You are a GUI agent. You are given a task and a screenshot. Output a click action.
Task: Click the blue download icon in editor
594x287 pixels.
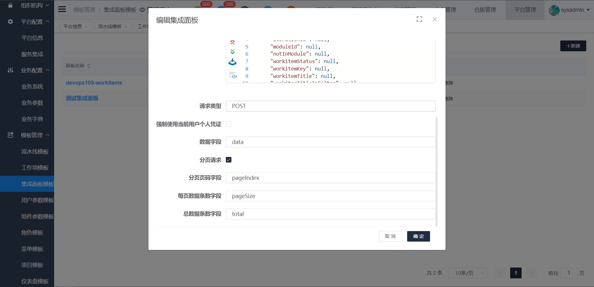(x=232, y=62)
